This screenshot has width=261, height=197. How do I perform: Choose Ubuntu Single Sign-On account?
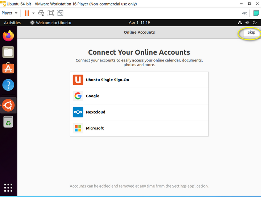click(x=139, y=80)
